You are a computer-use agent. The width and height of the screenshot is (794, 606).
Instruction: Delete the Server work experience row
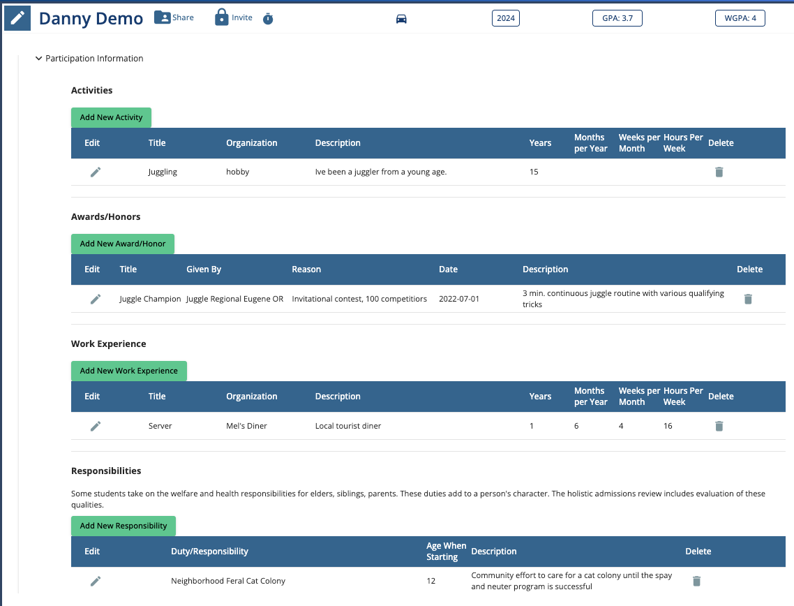pyautogui.click(x=719, y=425)
